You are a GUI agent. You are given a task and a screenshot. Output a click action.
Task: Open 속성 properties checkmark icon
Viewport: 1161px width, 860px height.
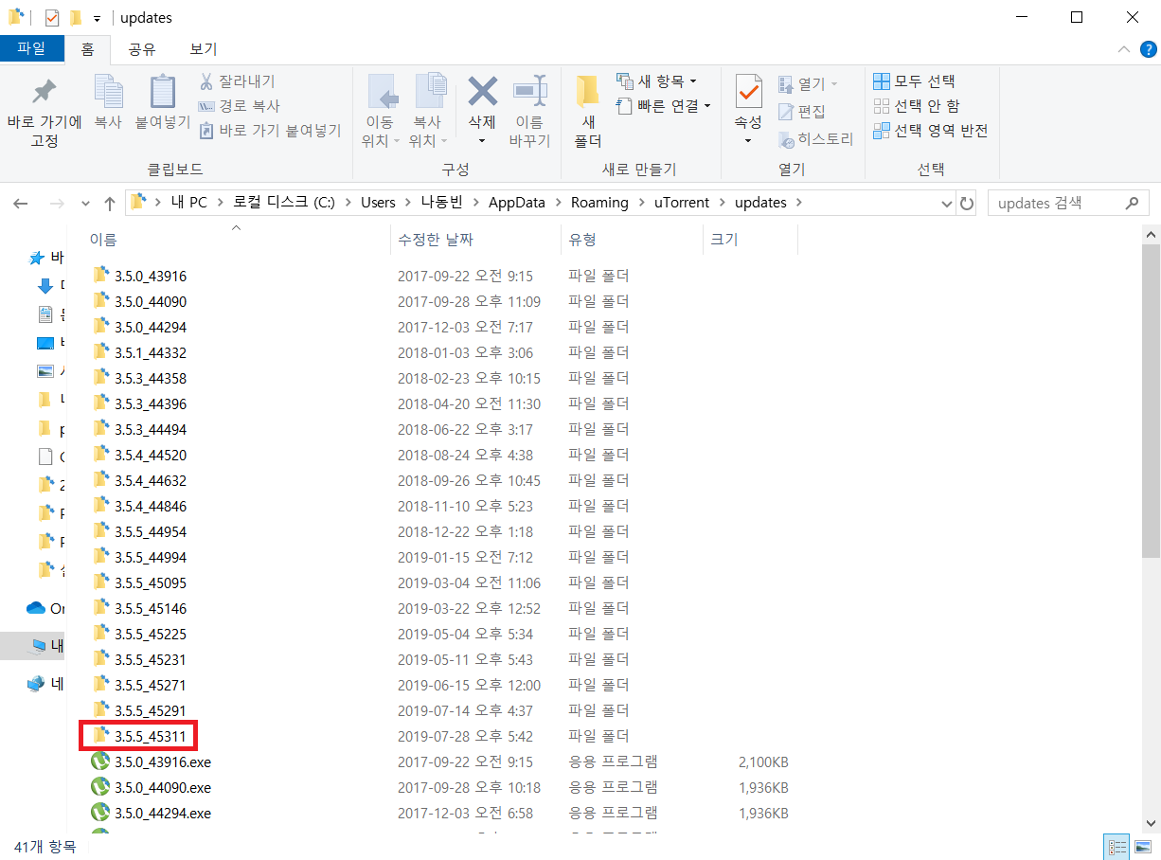pos(748,92)
